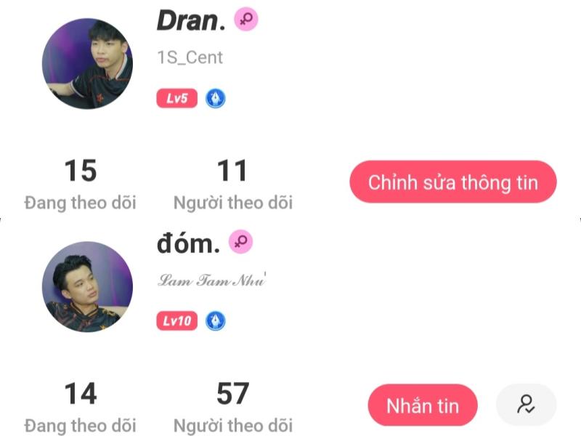Screen dimensions: 581x436
Task: Open Dran's profile avatar photo
Action: tap(87, 64)
